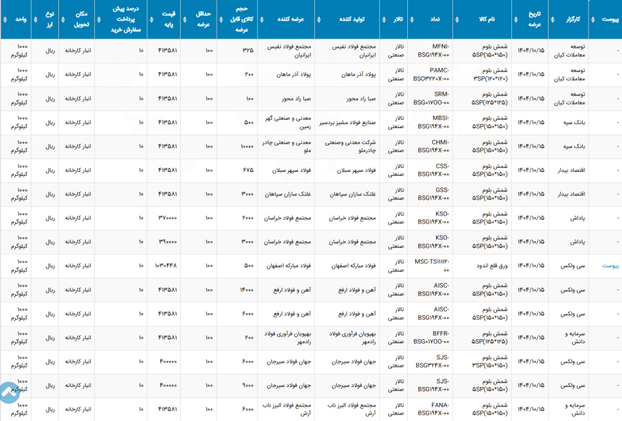This screenshot has width=622, height=421.
Task: Click the sort arrows beside نوع ارز
Action: click(x=35, y=20)
